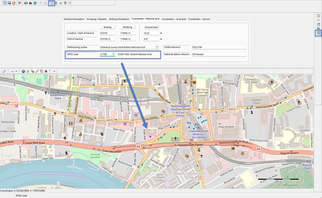The height and width of the screenshot is (198, 322).
Task: Select the yellow pencil edit tool
Action: 37,71
